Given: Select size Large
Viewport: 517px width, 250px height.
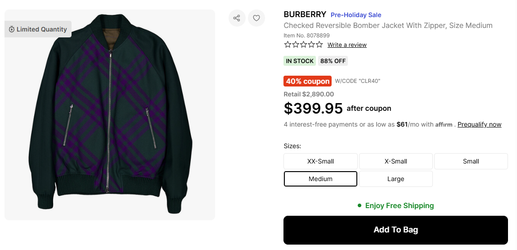Looking at the screenshot, I should 396,179.
